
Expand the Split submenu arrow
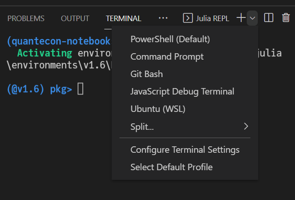pyautogui.click(x=246, y=127)
